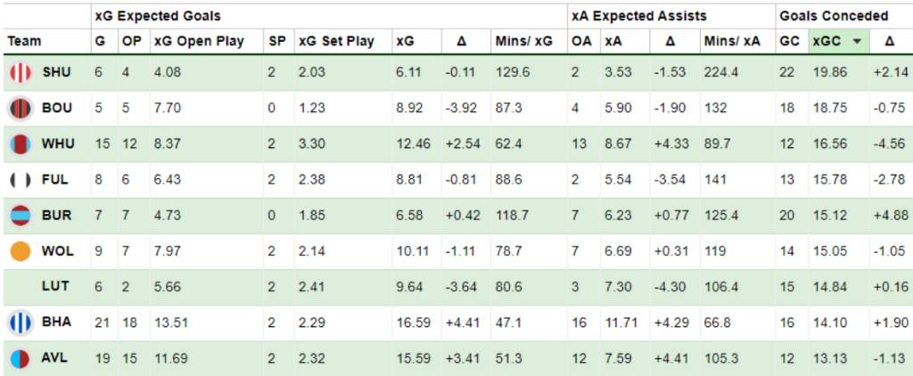Sort by the Team column header
Viewport: 913px width, 376px height.
[24, 41]
